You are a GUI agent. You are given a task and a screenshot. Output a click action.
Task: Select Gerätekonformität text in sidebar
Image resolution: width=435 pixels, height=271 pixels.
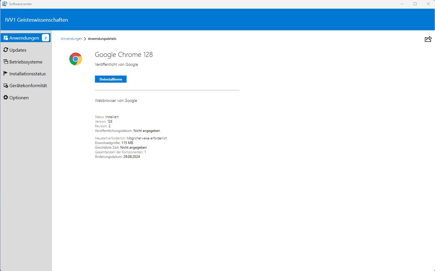(28, 86)
